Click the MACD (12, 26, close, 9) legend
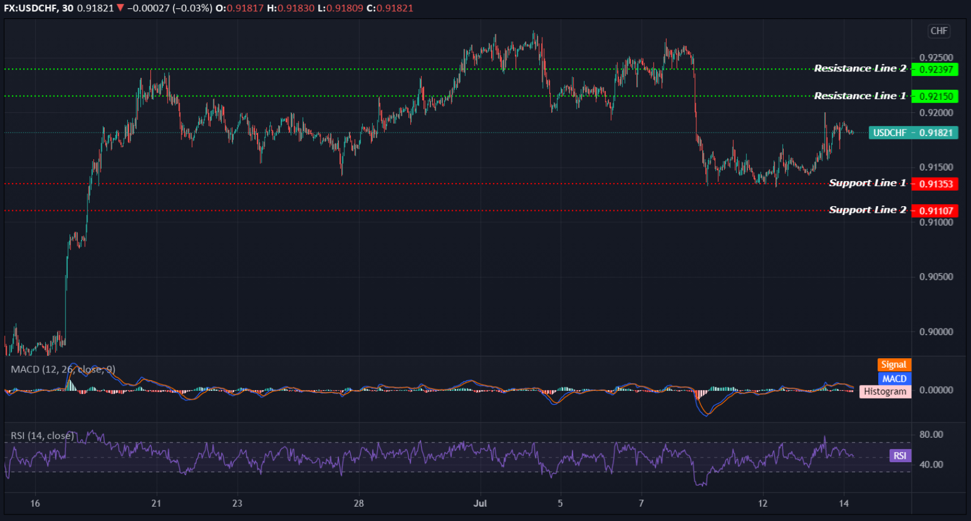 63,370
